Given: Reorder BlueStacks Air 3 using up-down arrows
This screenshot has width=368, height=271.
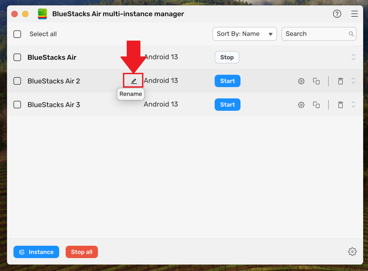Looking at the screenshot, I should tap(353, 104).
